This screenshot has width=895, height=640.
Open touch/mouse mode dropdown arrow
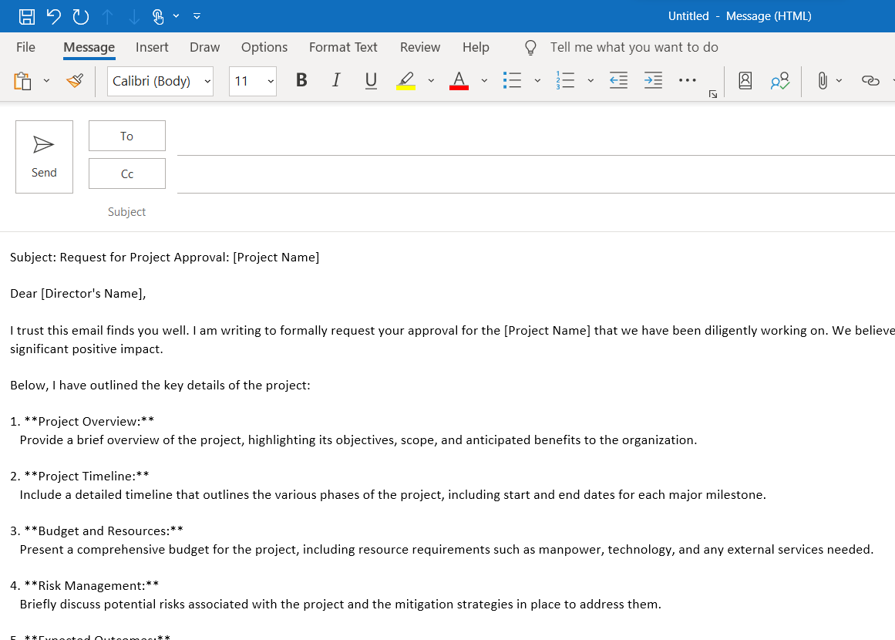tap(177, 16)
